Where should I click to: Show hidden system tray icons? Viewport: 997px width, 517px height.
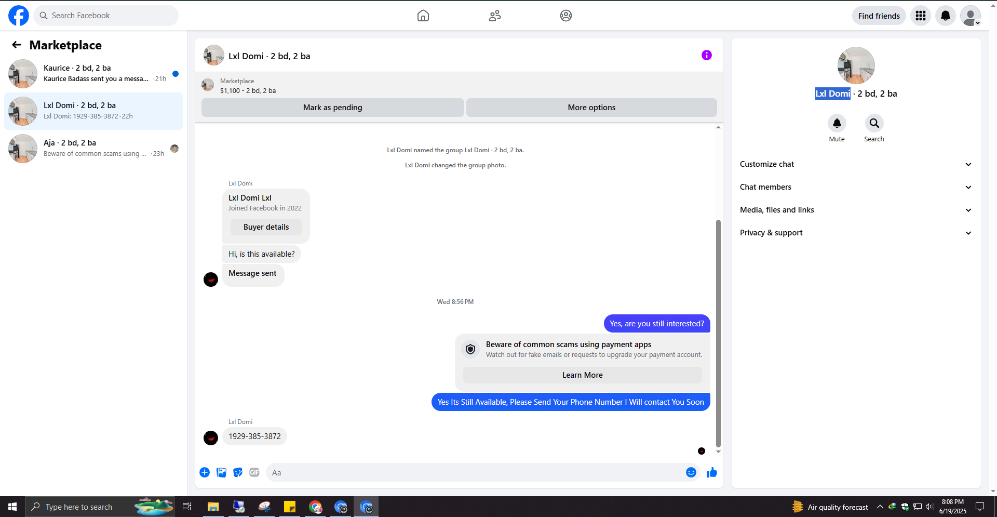(x=880, y=507)
